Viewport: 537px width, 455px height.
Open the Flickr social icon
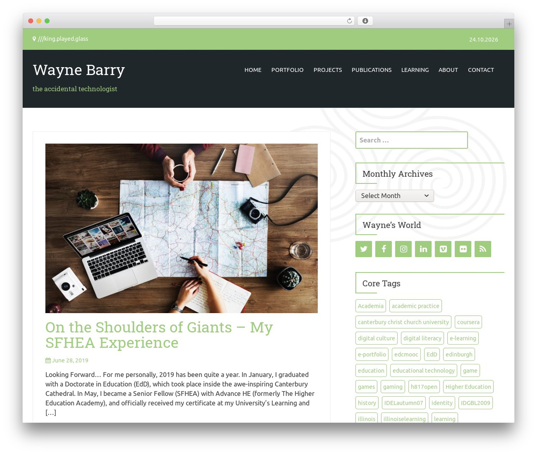coord(463,249)
